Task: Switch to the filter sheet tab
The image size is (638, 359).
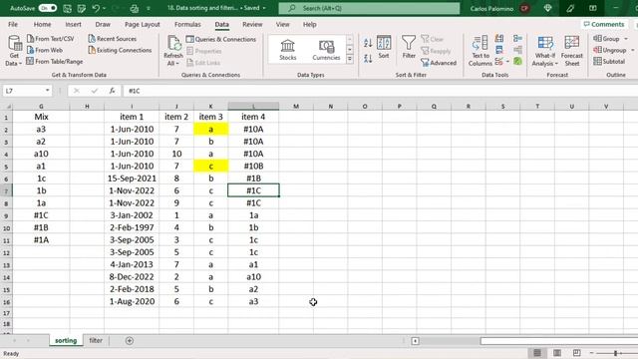Action: click(96, 341)
